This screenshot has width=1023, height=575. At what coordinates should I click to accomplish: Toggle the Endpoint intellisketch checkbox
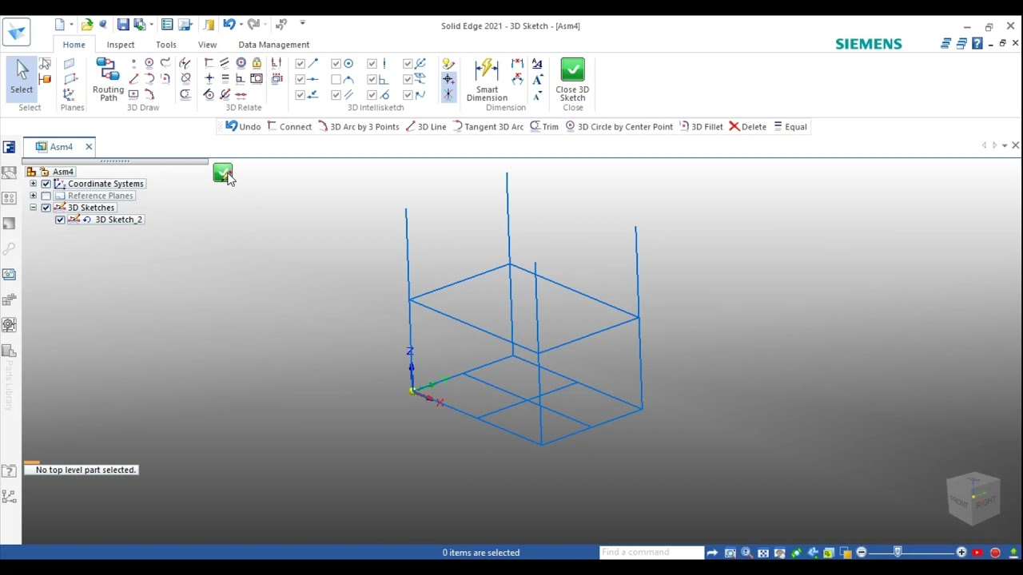click(x=301, y=63)
